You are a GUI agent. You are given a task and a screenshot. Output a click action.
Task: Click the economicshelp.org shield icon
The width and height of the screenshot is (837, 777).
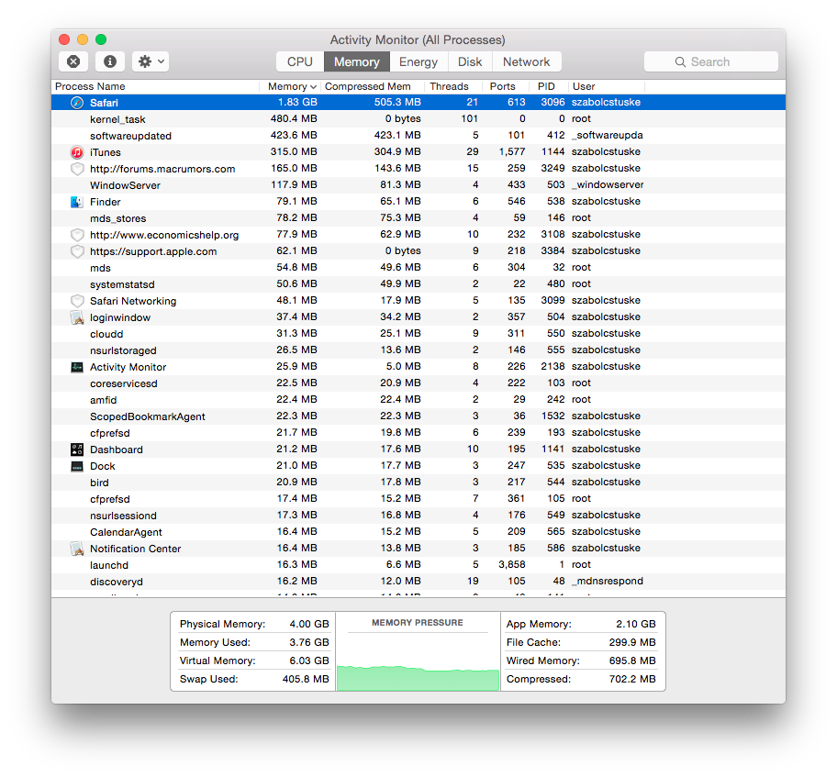coord(77,235)
